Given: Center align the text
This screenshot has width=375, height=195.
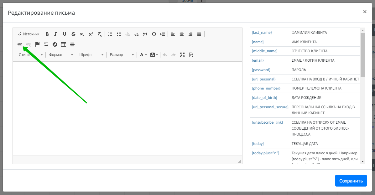Looking at the screenshot, I should [x=181, y=34].
